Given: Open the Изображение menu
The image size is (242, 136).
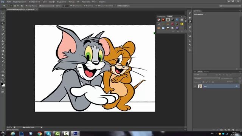Looking at the screenshot, I should pyautogui.click(x=34, y=2).
